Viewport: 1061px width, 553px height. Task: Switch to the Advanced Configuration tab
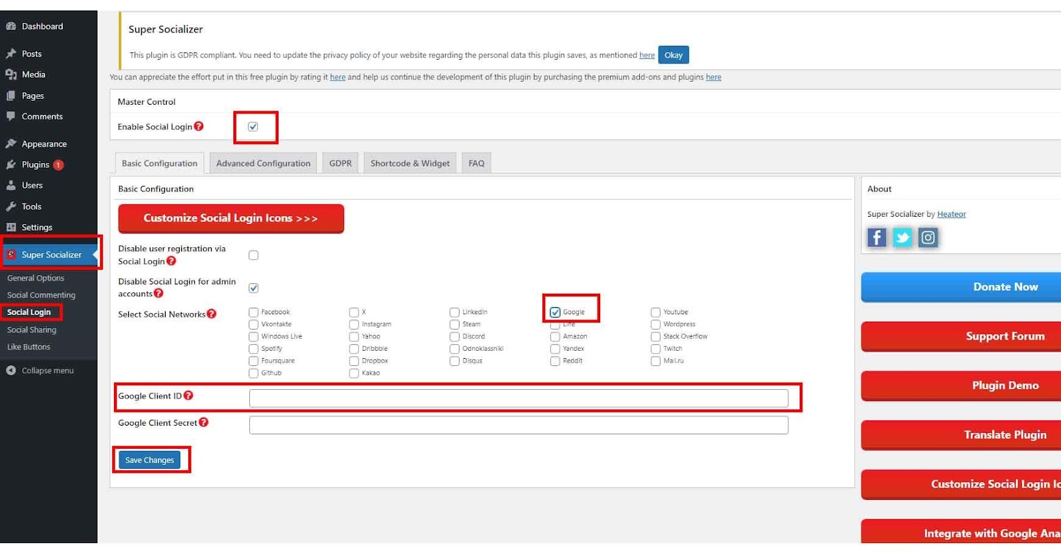pyautogui.click(x=263, y=163)
